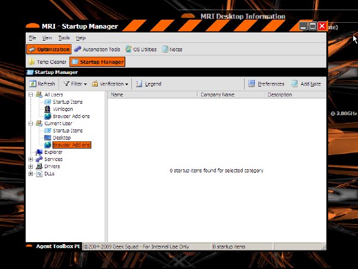Open the File menu
This screenshot has width=358, height=269.
pyautogui.click(x=32, y=38)
